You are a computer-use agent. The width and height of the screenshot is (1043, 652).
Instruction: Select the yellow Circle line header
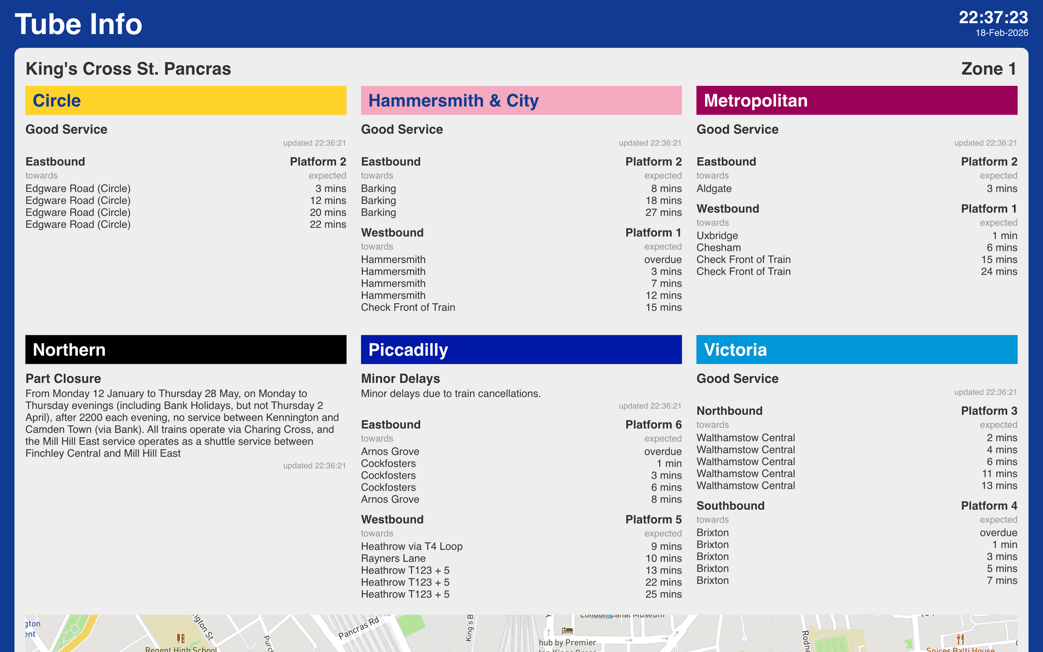coord(186,100)
